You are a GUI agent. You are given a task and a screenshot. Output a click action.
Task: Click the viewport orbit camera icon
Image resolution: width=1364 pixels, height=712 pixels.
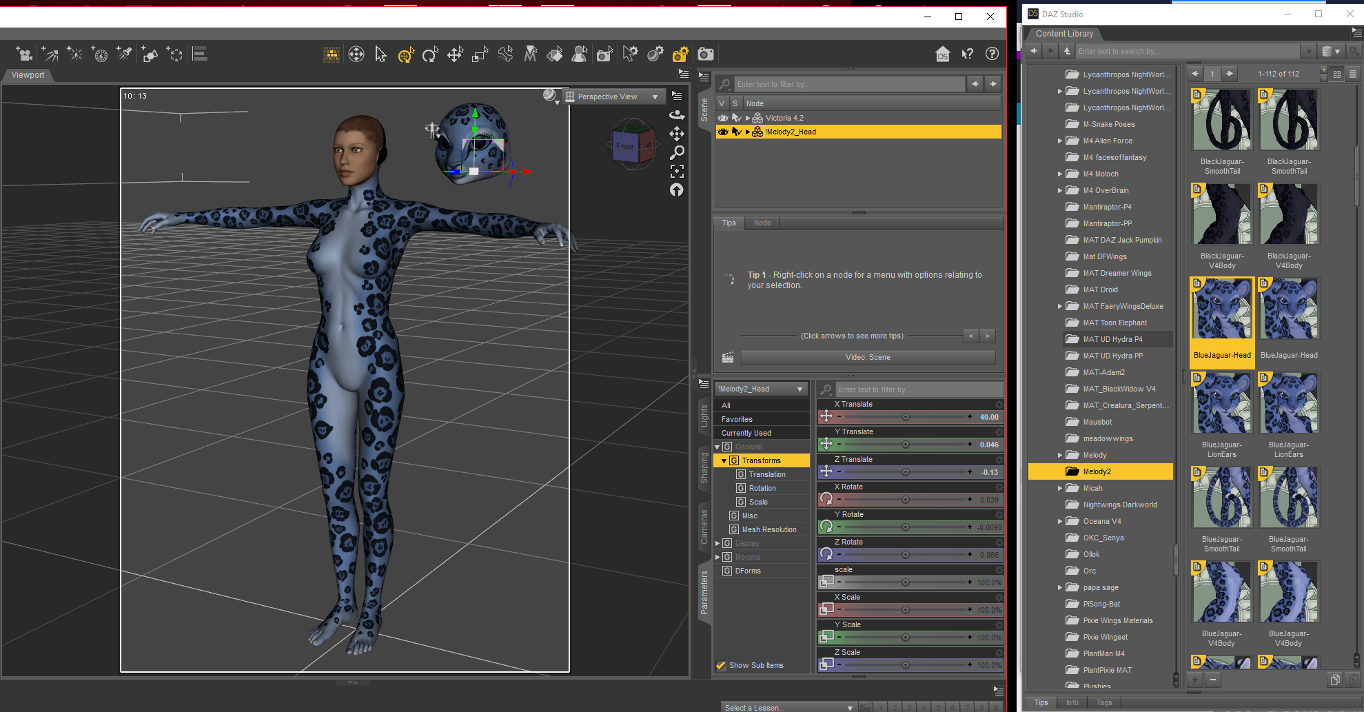(x=677, y=115)
